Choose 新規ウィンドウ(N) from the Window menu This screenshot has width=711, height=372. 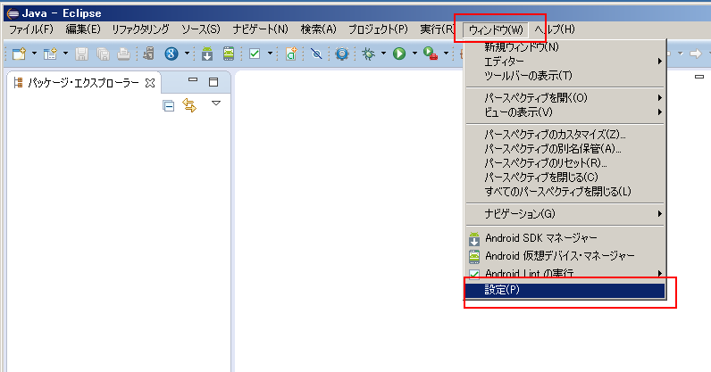pyautogui.click(x=565, y=46)
